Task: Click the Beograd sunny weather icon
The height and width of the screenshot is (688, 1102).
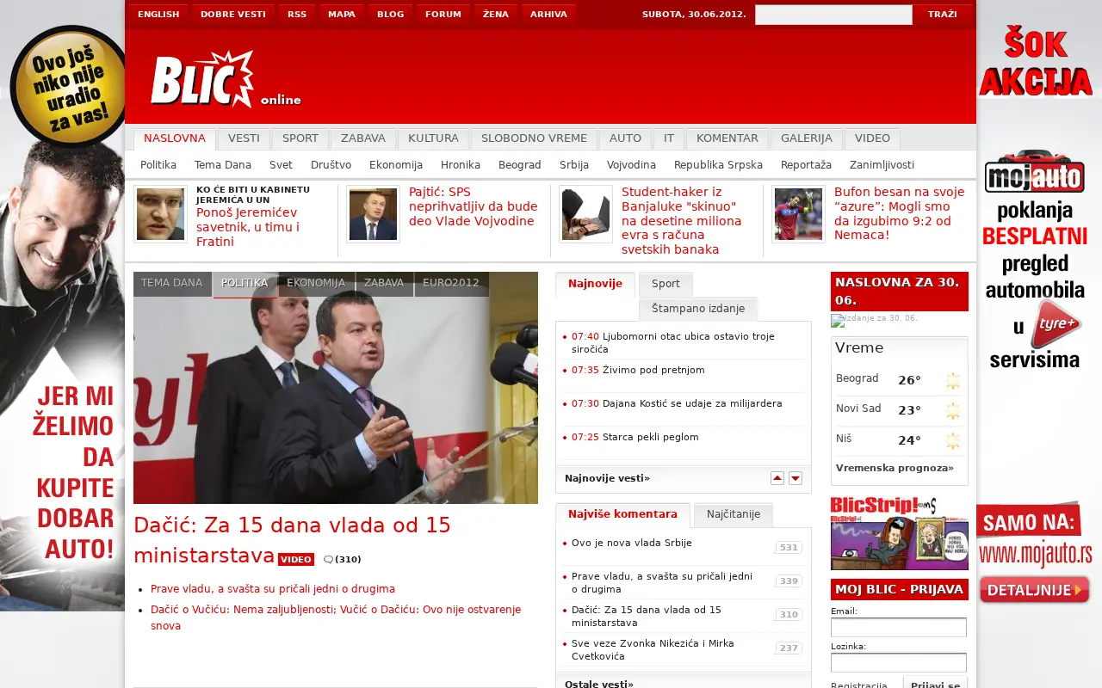Action: click(x=953, y=381)
